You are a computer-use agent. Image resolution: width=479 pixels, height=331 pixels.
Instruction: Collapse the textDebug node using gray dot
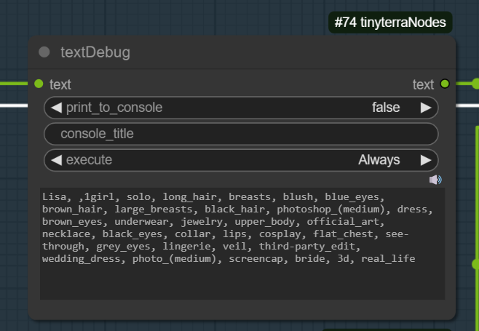pyautogui.click(x=44, y=52)
